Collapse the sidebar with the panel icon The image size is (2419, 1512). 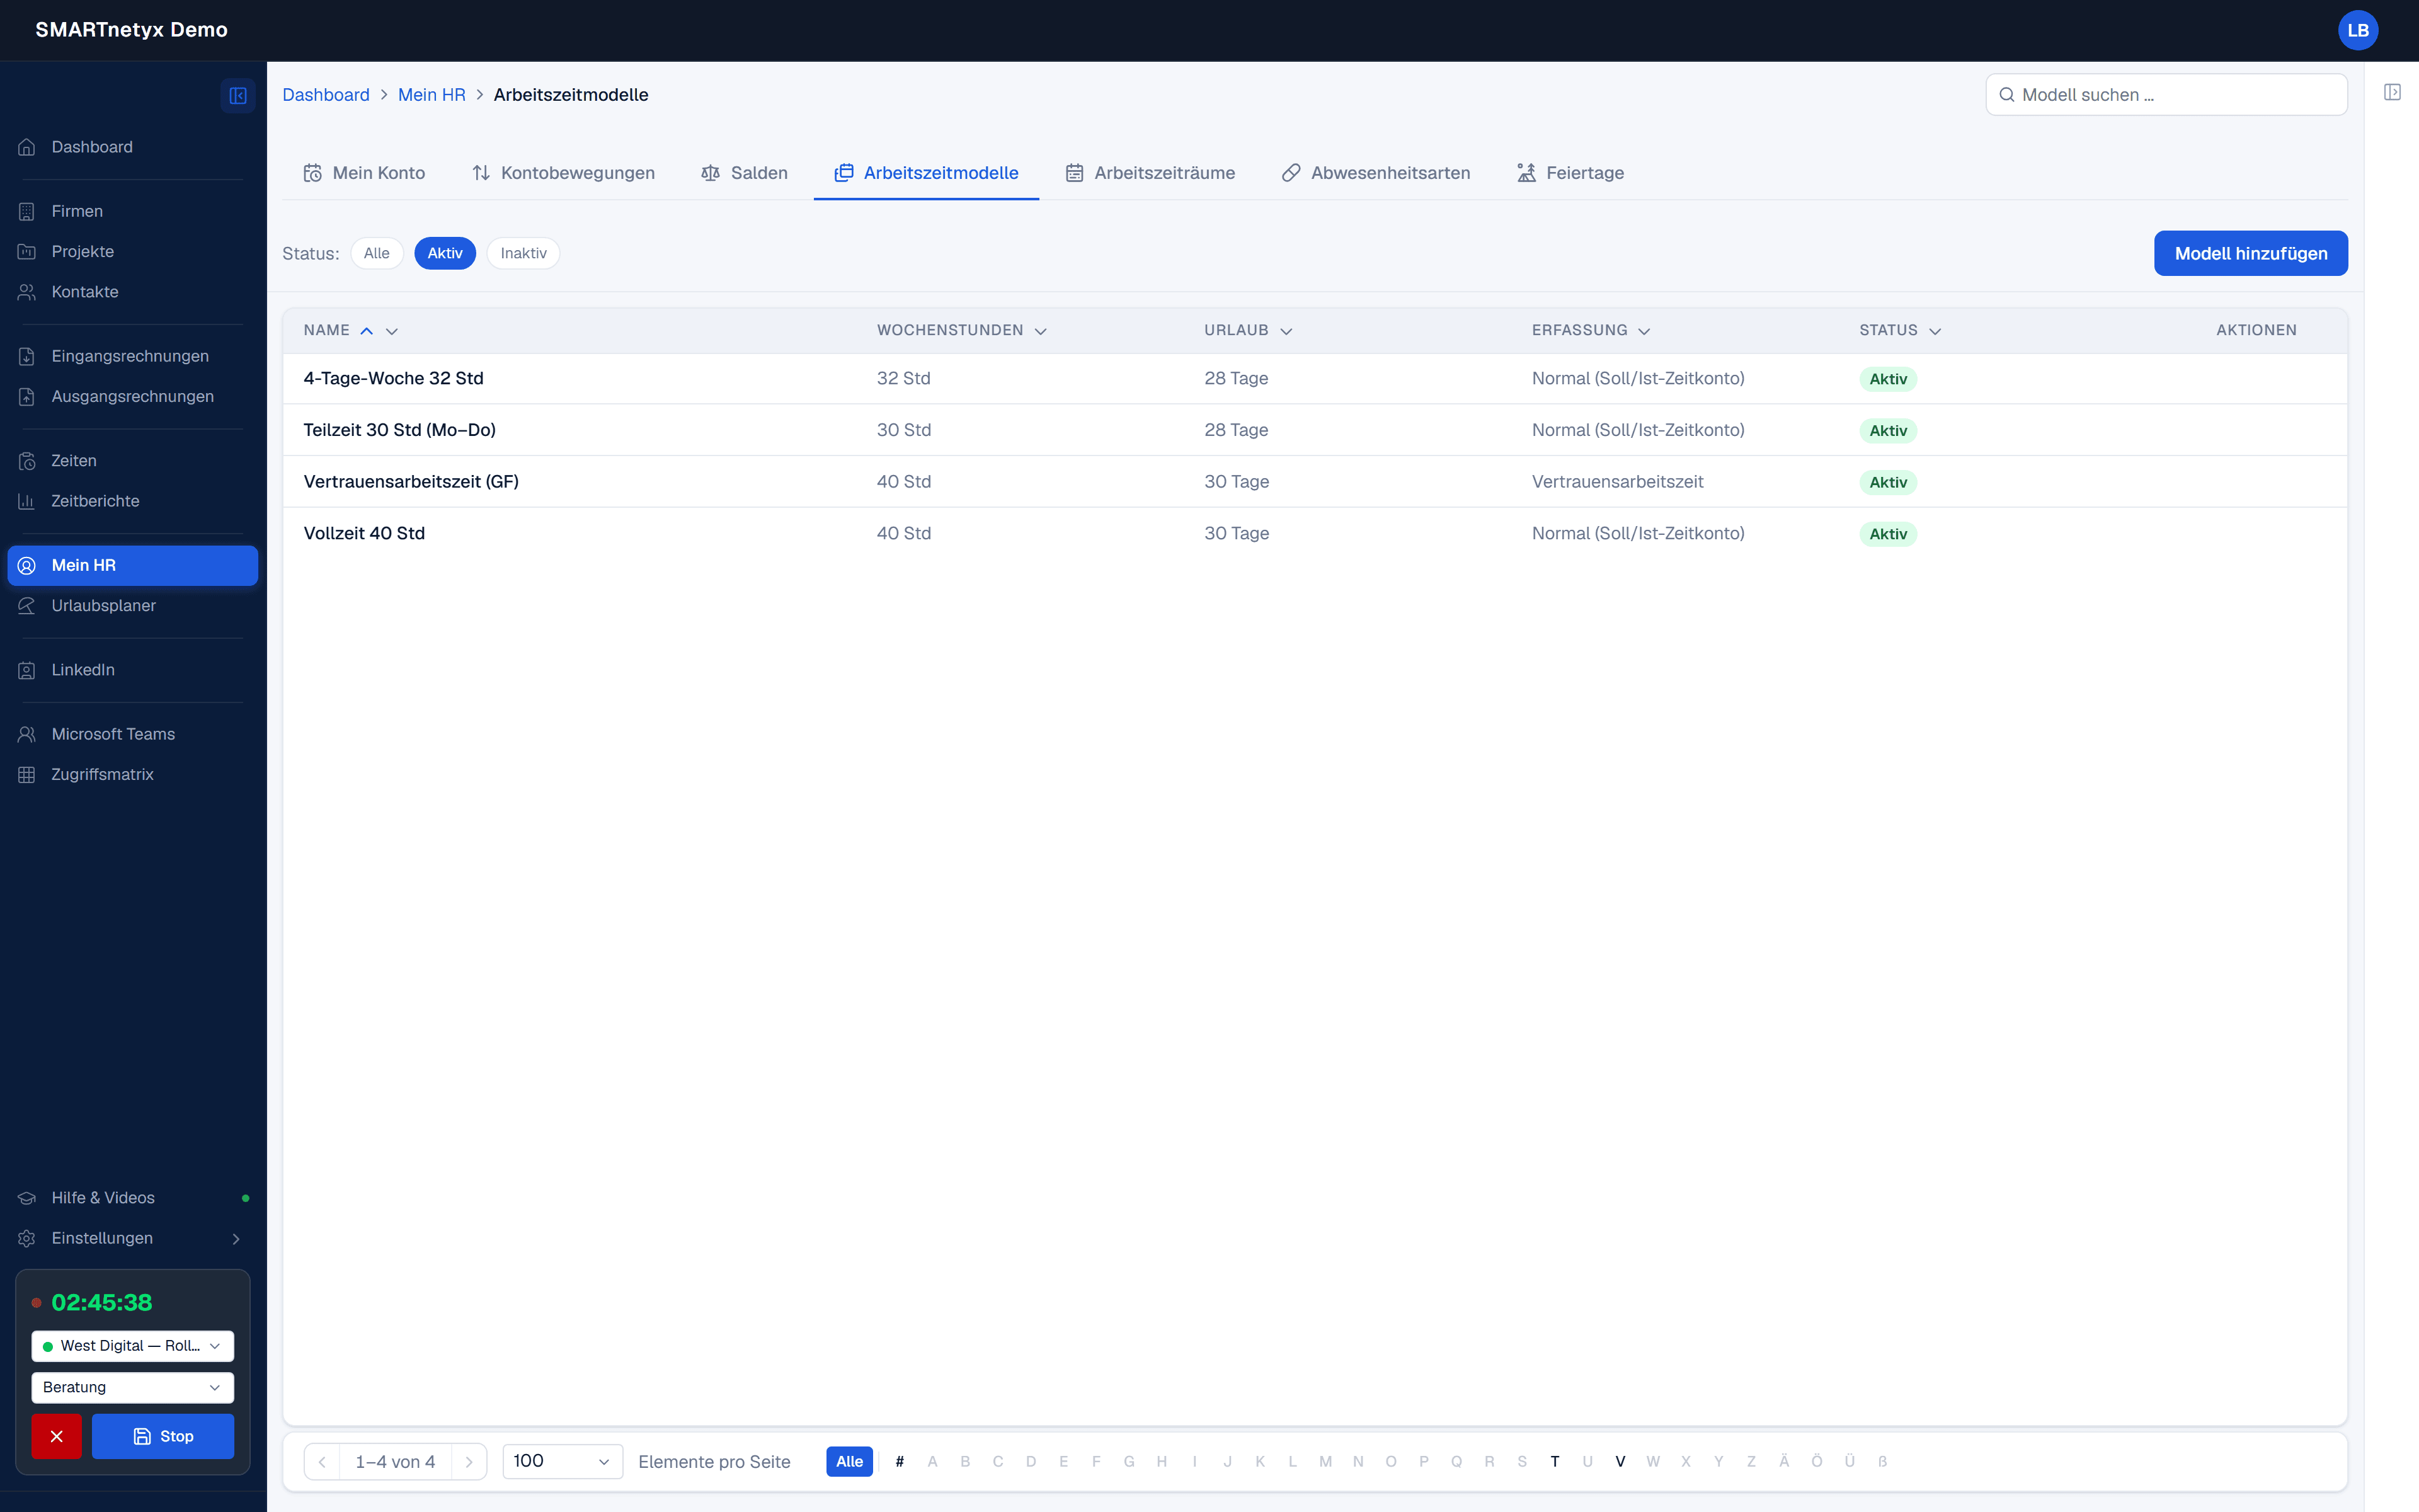[x=238, y=96]
